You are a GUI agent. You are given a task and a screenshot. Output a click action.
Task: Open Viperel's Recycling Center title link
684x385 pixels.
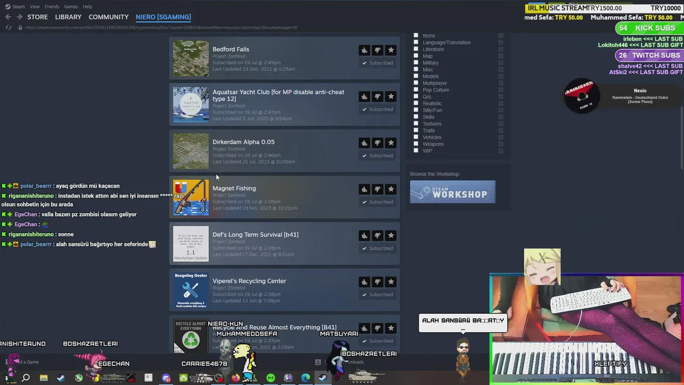click(x=249, y=281)
